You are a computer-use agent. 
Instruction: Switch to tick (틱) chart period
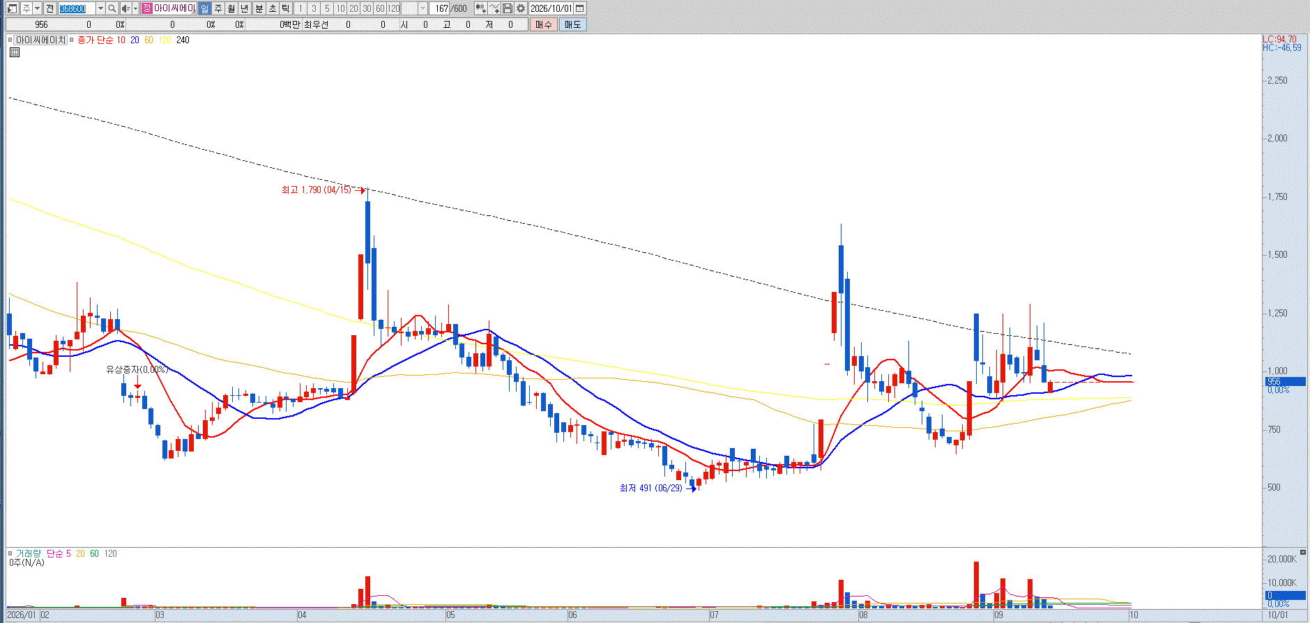pyautogui.click(x=286, y=8)
